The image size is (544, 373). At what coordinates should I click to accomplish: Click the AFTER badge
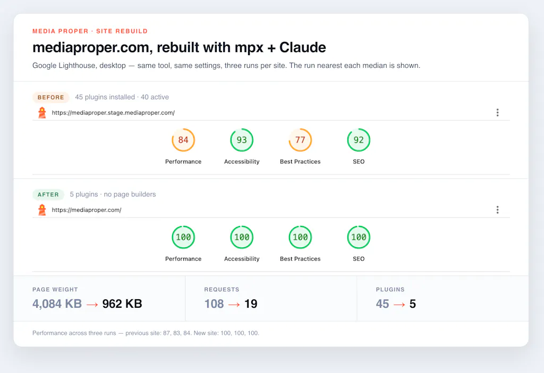pos(48,195)
